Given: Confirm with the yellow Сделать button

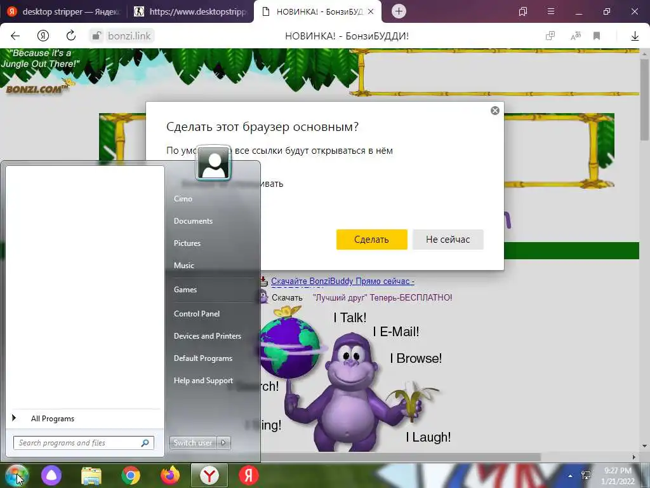Looking at the screenshot, I should click(372, 240).
